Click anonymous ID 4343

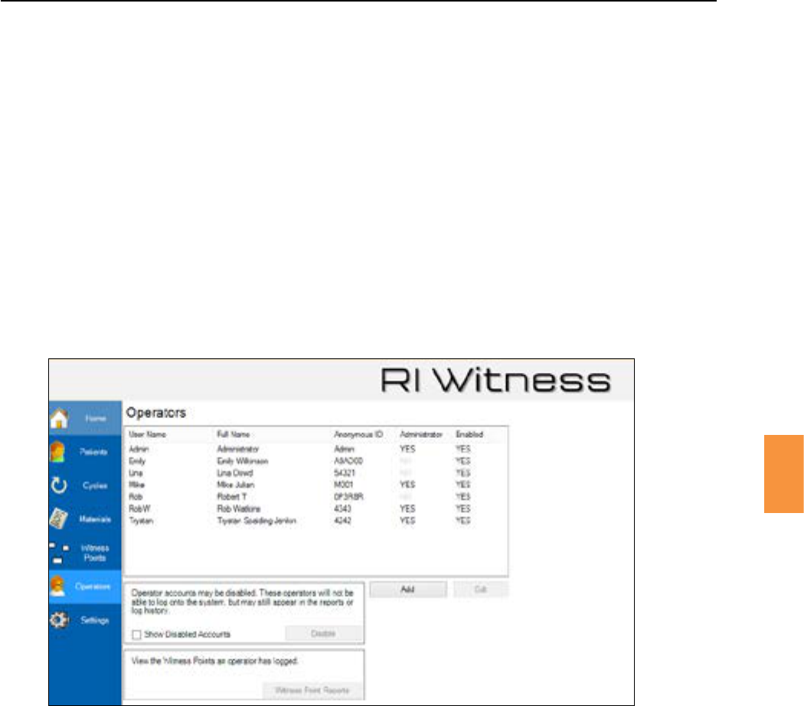click(x=342, y=509)
